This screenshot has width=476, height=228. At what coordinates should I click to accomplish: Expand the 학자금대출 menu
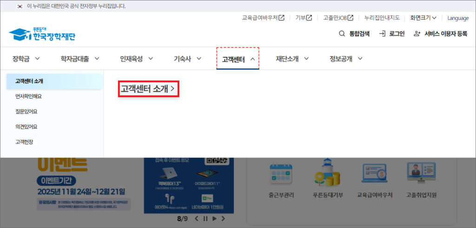(80, 59)
